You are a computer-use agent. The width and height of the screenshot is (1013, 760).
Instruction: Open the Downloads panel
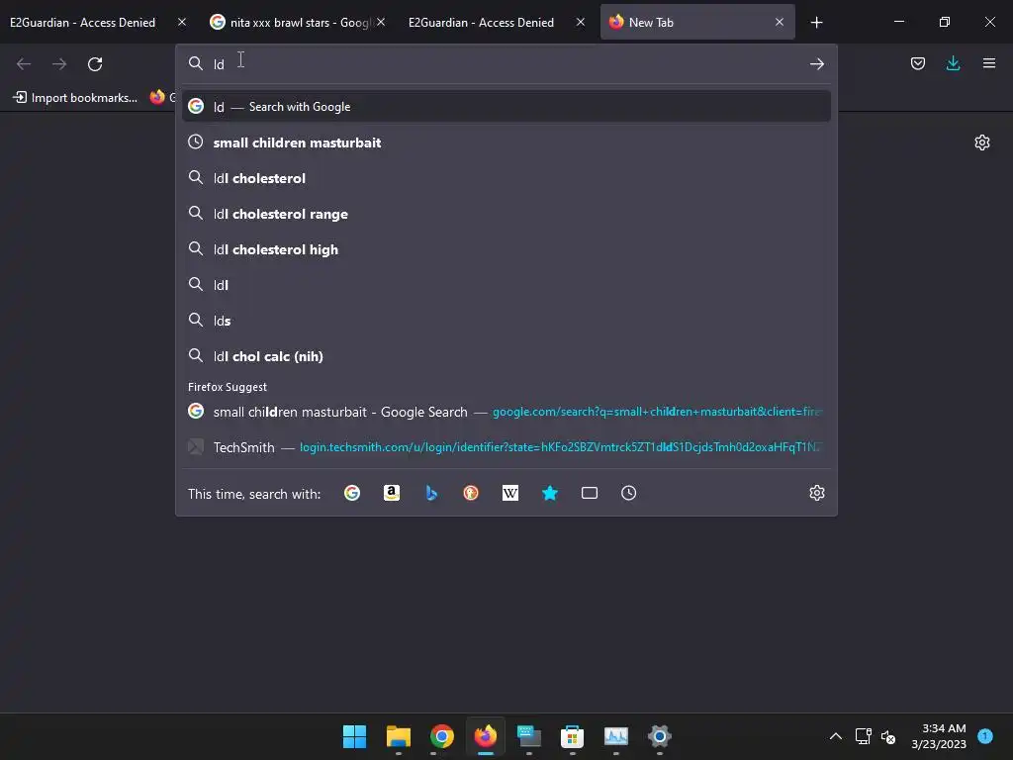click(x=953, y=63)
